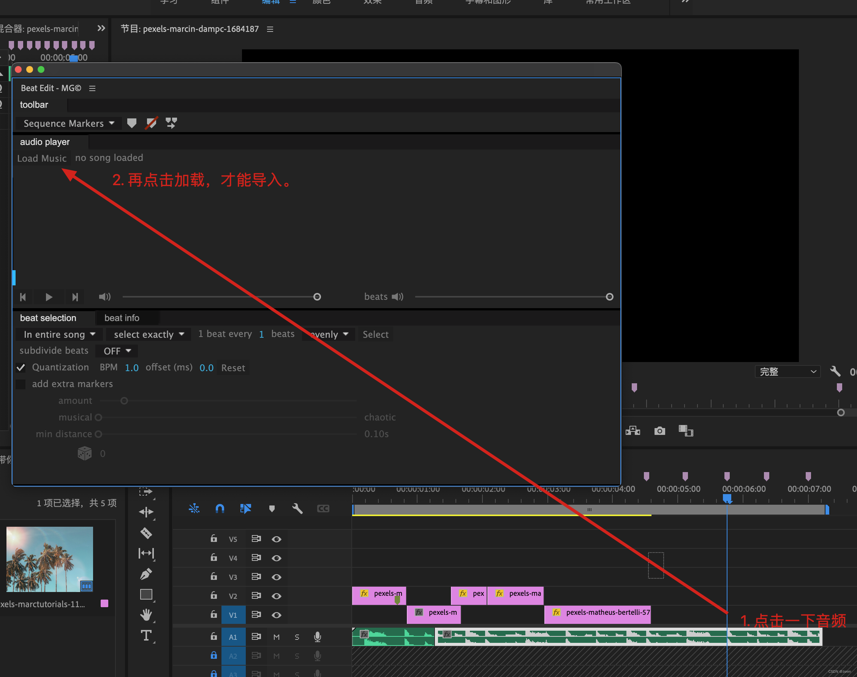857x677 pixels.
Task: Toggle the Quantization checkbox
Action: tap(21, 368)
